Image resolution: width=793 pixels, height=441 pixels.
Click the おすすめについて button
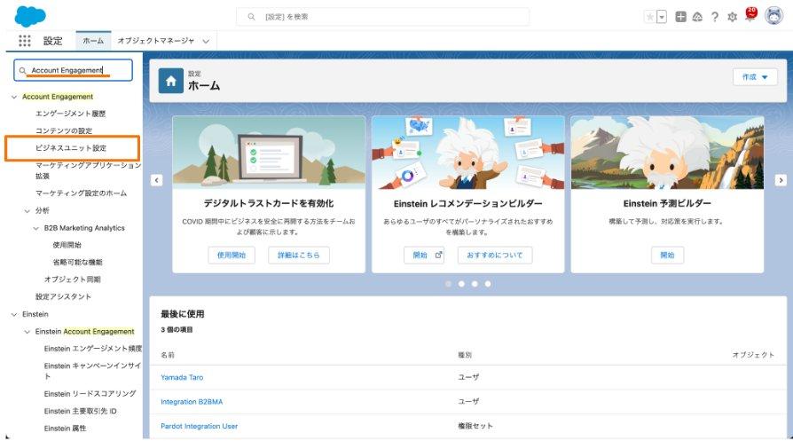coord(495,255)
